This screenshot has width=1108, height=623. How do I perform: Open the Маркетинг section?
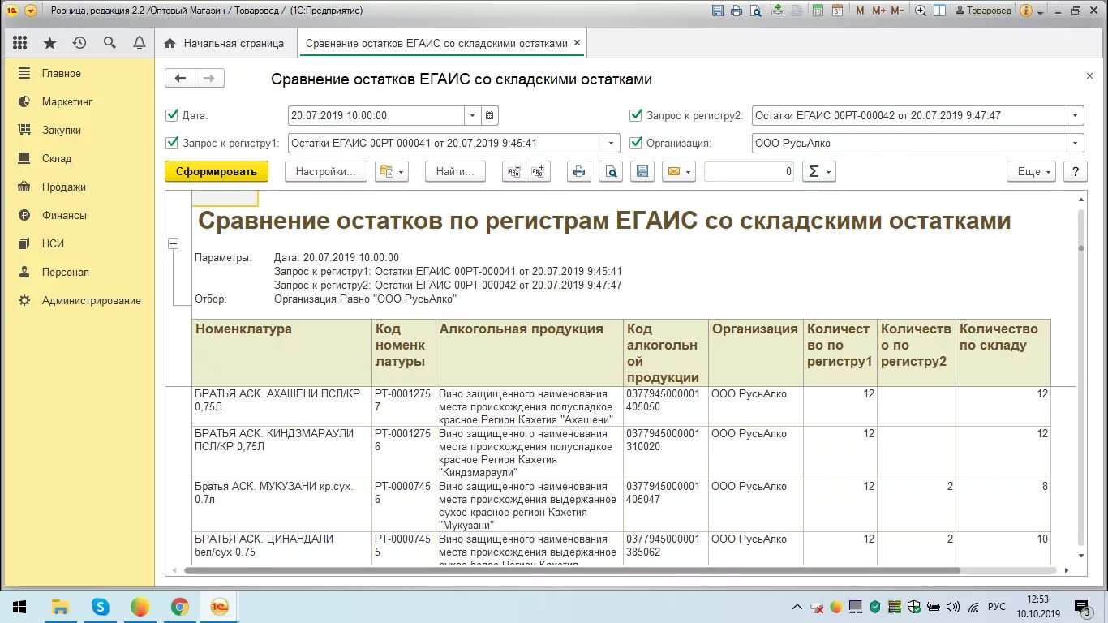click(67, 101)
